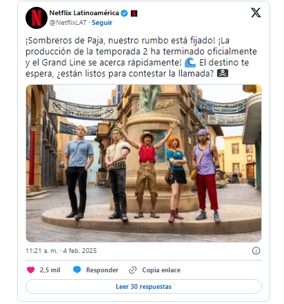The height and width of the screenshot is (304, 284).
Task: Click the @NetflixLAT handle
Action: pyautogui.click(x=68, y=23)
